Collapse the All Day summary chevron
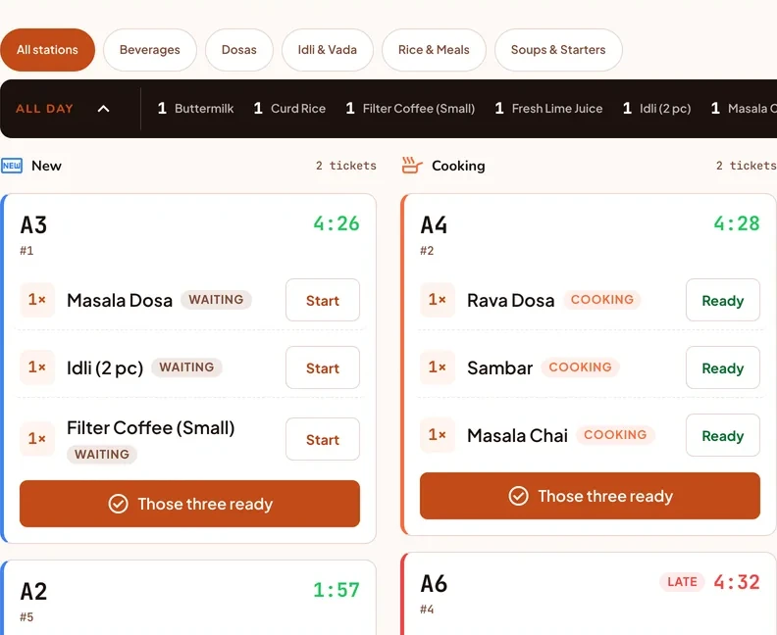Viewport: 777px width, 635px height. pyautogui.click(x=103, y=109)
